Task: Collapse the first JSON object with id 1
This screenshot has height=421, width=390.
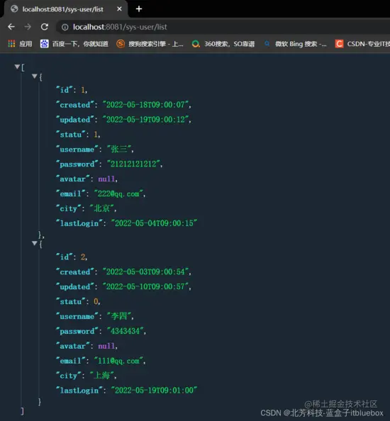Action: tap(34, 76)
